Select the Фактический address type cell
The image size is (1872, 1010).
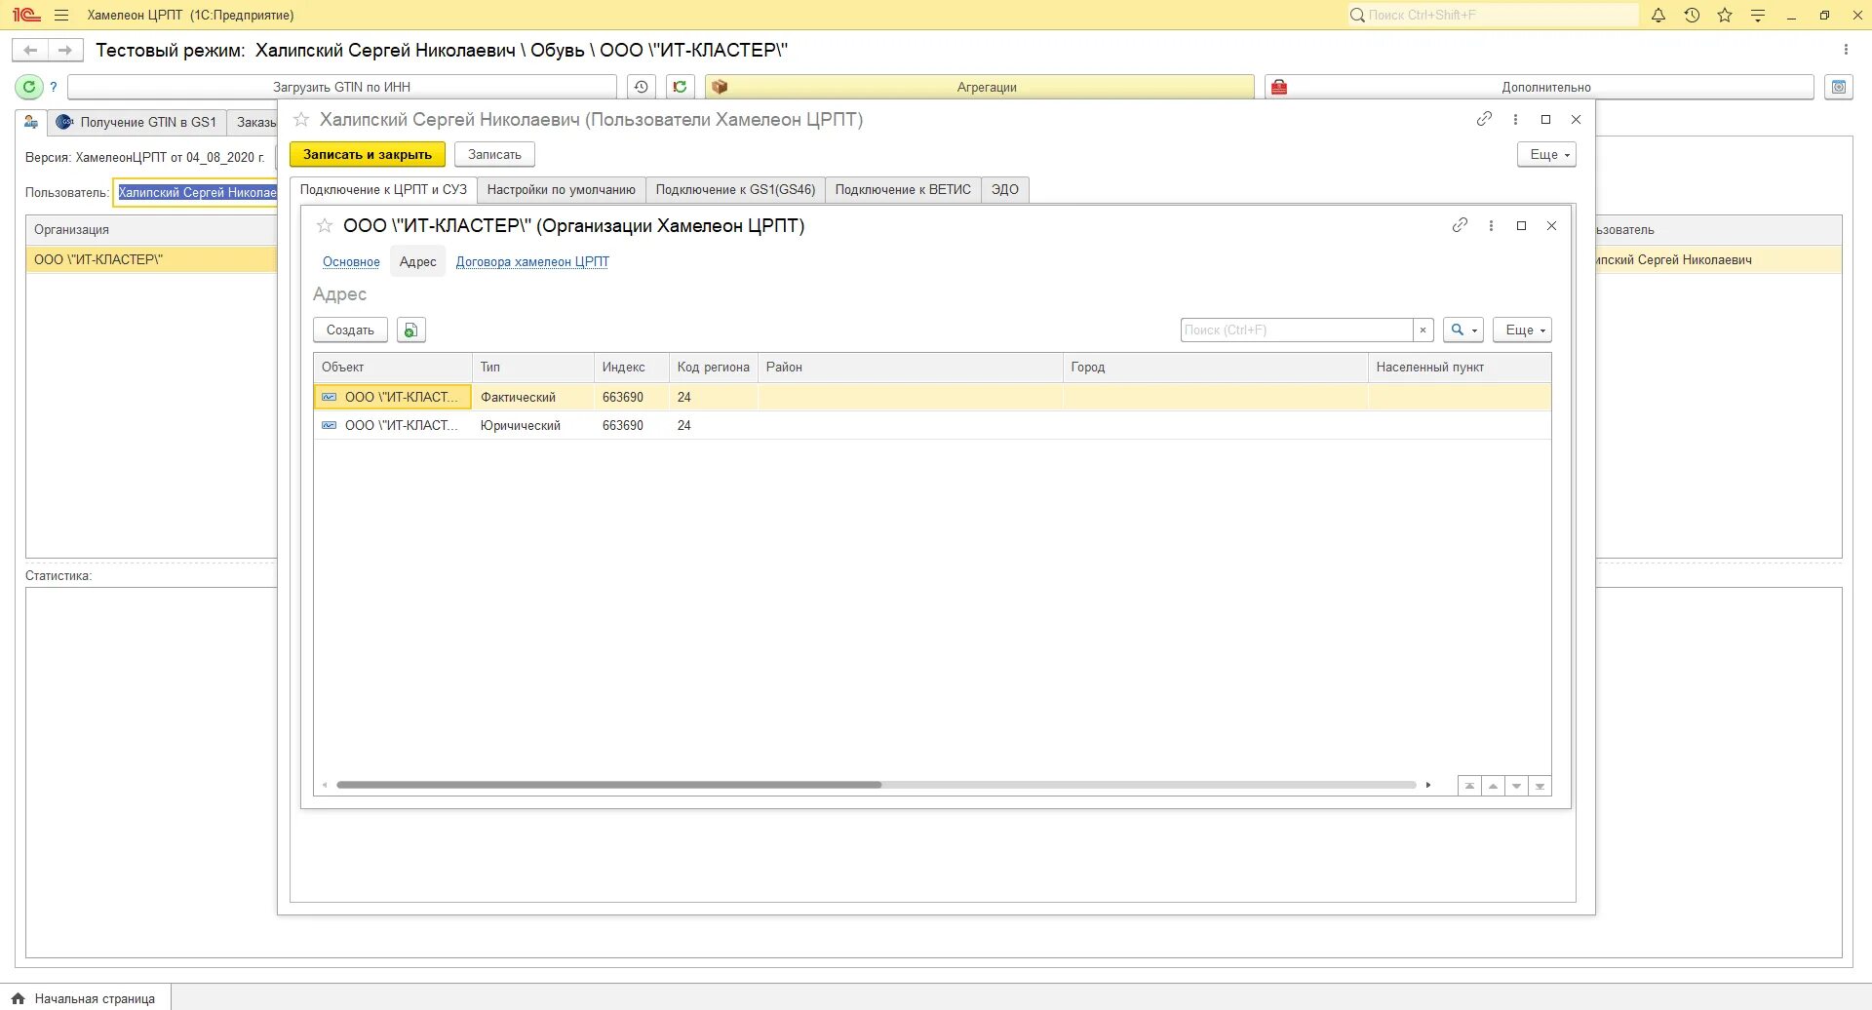532,397
